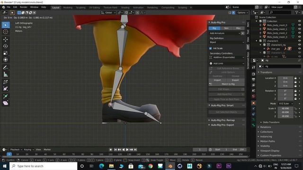This screenshot has height=170, width=303.
Task: Open the View Layer properties tab
Action: [254, 85]
